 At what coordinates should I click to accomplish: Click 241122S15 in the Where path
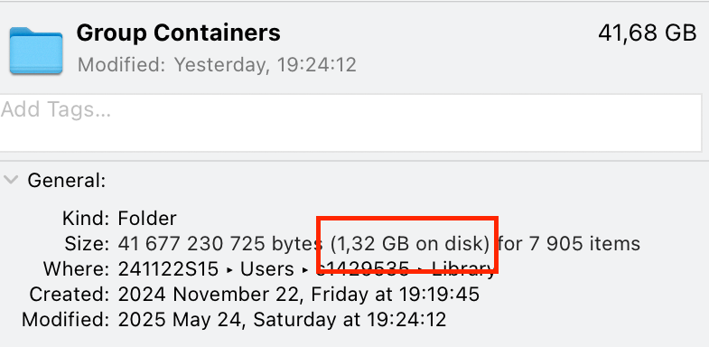[x=168, y=269]
